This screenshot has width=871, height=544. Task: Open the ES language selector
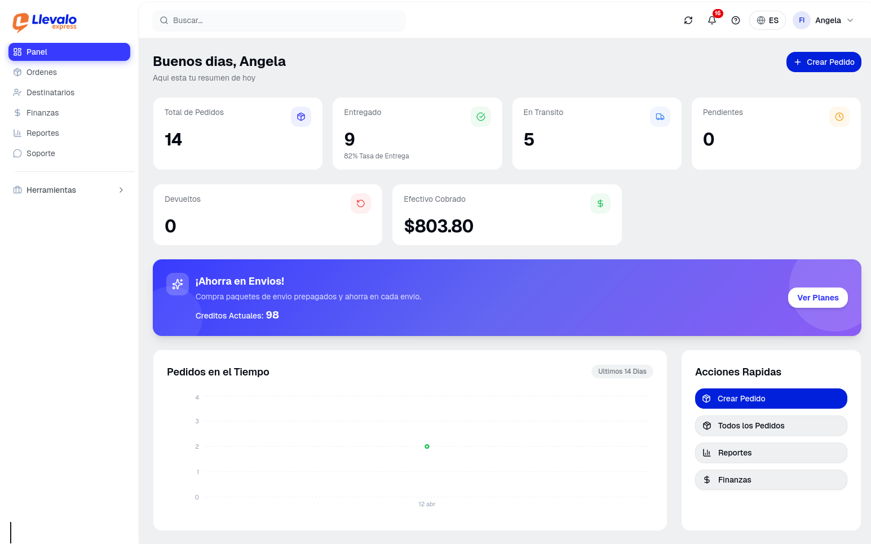click(767, 20)
